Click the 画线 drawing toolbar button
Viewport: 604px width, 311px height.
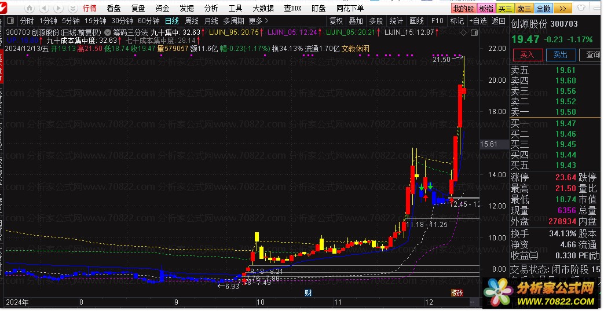416,21
